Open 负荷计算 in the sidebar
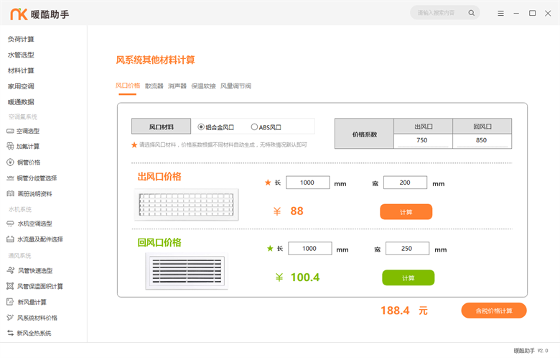The width and height of the screenshot is (560, 358). click(x=21, y=39)
